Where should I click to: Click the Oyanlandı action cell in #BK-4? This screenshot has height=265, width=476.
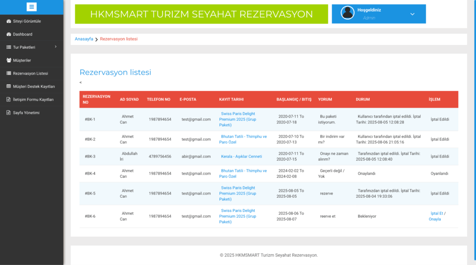439,174
